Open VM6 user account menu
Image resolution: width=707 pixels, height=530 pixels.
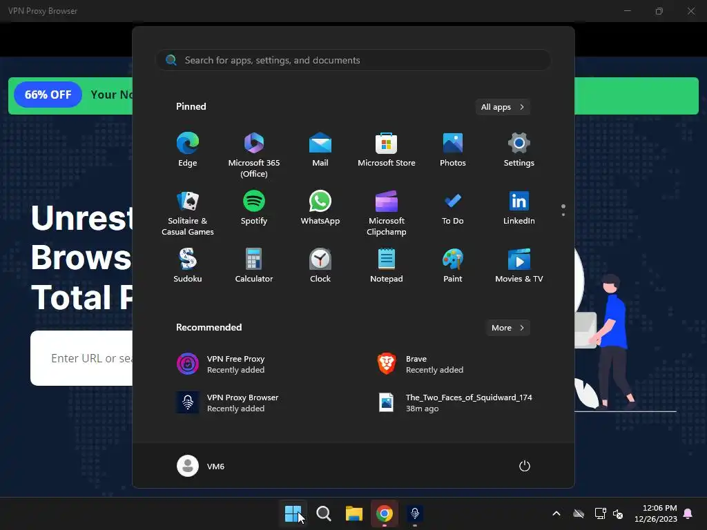201,466
